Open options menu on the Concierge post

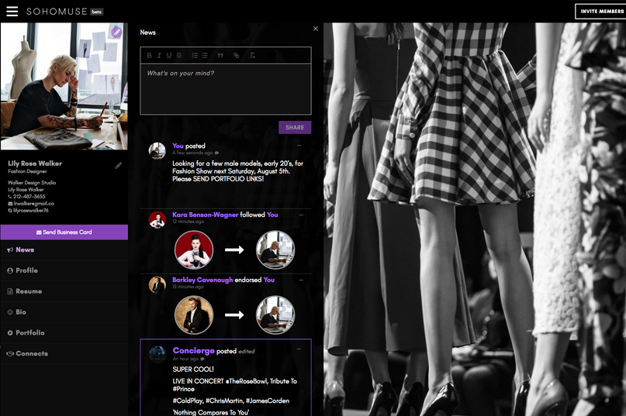pos(299,349)
